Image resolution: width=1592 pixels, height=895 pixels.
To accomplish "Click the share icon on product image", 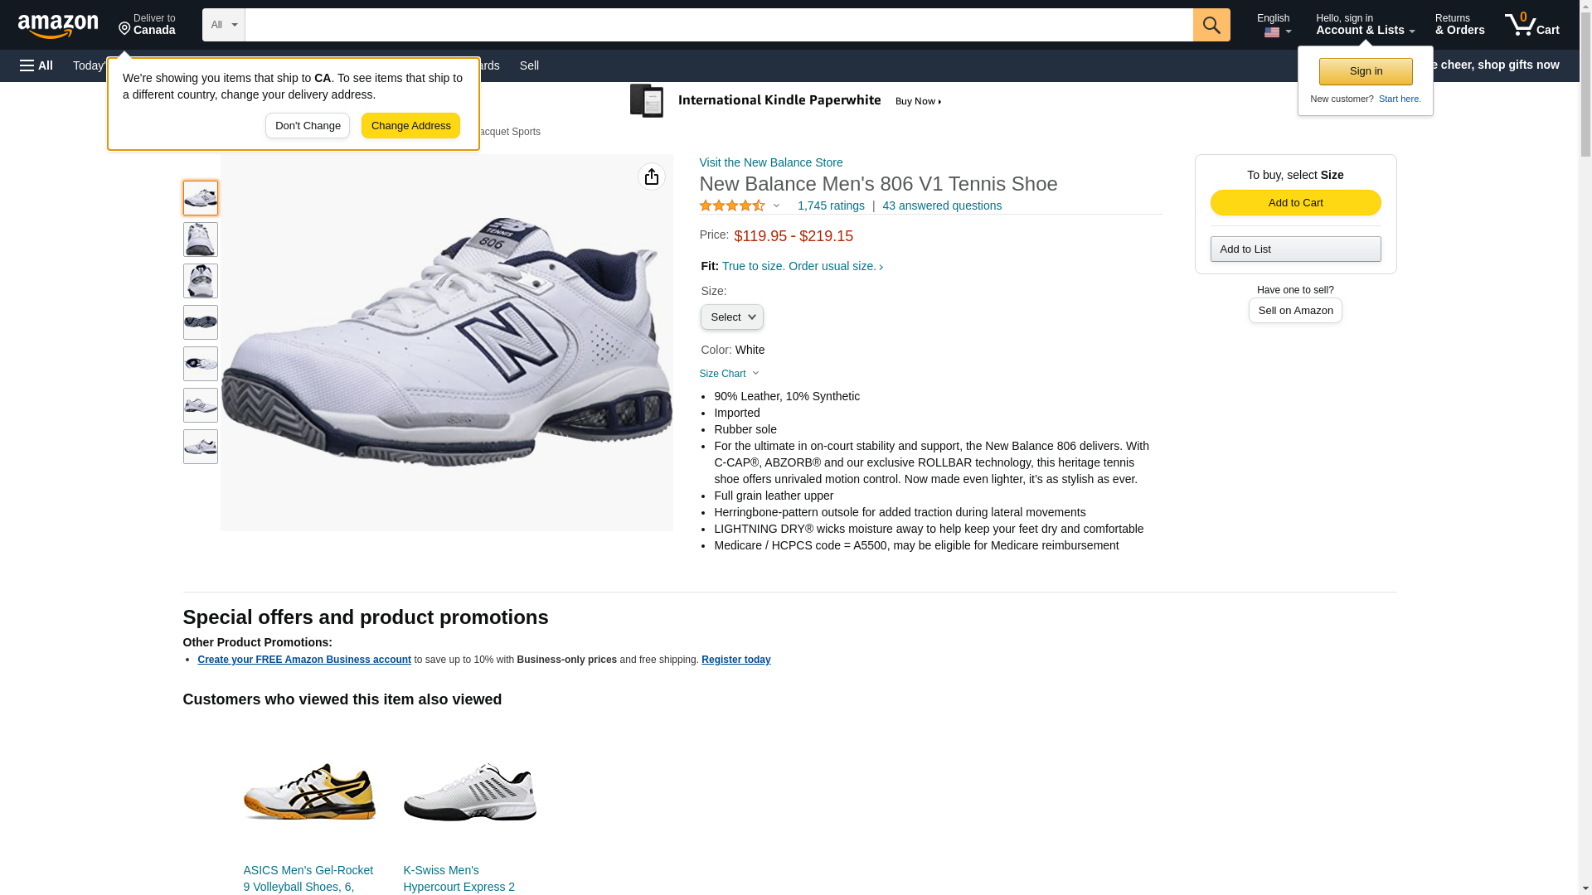I will coord(652,177).
